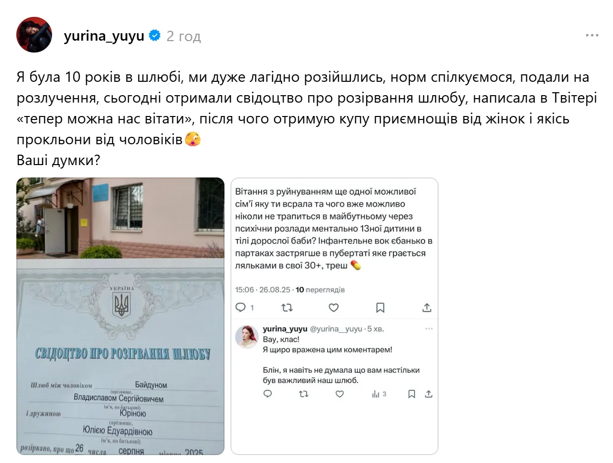
Task: Retweet yurina_yuyu's response tweet
Action: click(304, 394)
